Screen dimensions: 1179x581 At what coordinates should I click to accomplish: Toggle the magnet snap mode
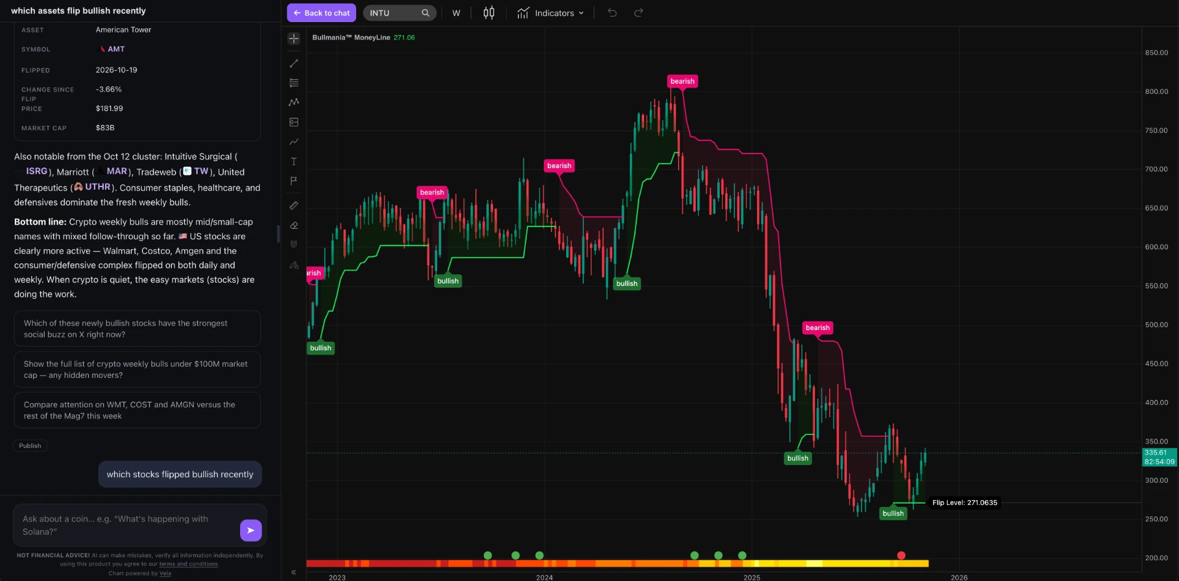[x=294, y=244]
